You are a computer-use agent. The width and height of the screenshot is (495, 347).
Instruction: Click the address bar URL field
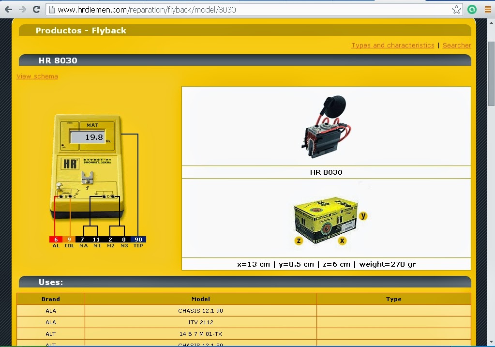click(x=254, y=10)
